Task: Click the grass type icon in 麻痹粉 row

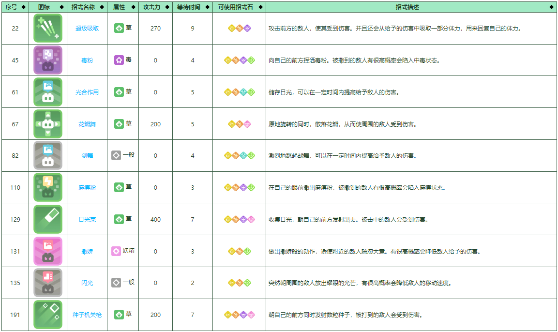Action: click(x=119, y=187)
